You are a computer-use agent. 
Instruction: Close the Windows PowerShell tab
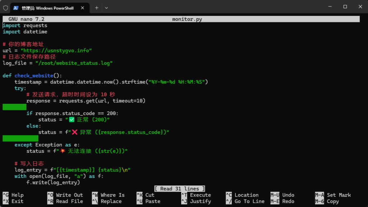(x=83, y=8)
